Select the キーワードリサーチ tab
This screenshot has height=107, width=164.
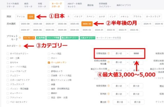tap(57, 5)
